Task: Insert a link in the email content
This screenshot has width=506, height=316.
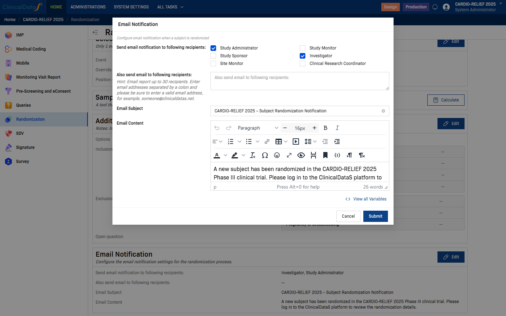Action: [x=267, y=141]
